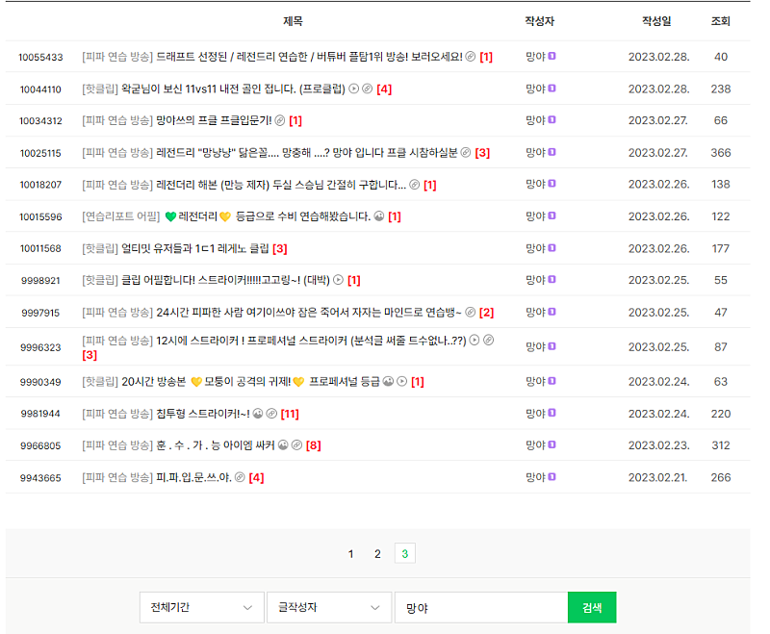Image resolution: width=770 pixels, height=634 pixels.
Task: Open the 전체기간 period dropdown
Action: click(x=200, y=608)
